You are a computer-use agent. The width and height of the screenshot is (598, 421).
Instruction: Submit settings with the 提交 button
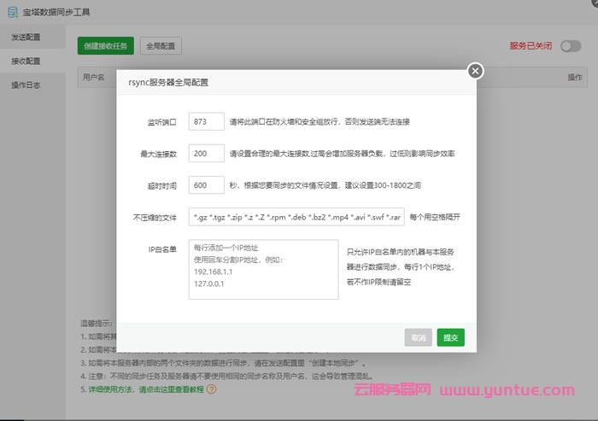(450, 337)
